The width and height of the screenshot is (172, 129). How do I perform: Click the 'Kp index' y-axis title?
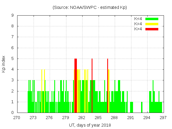(4, 64)
